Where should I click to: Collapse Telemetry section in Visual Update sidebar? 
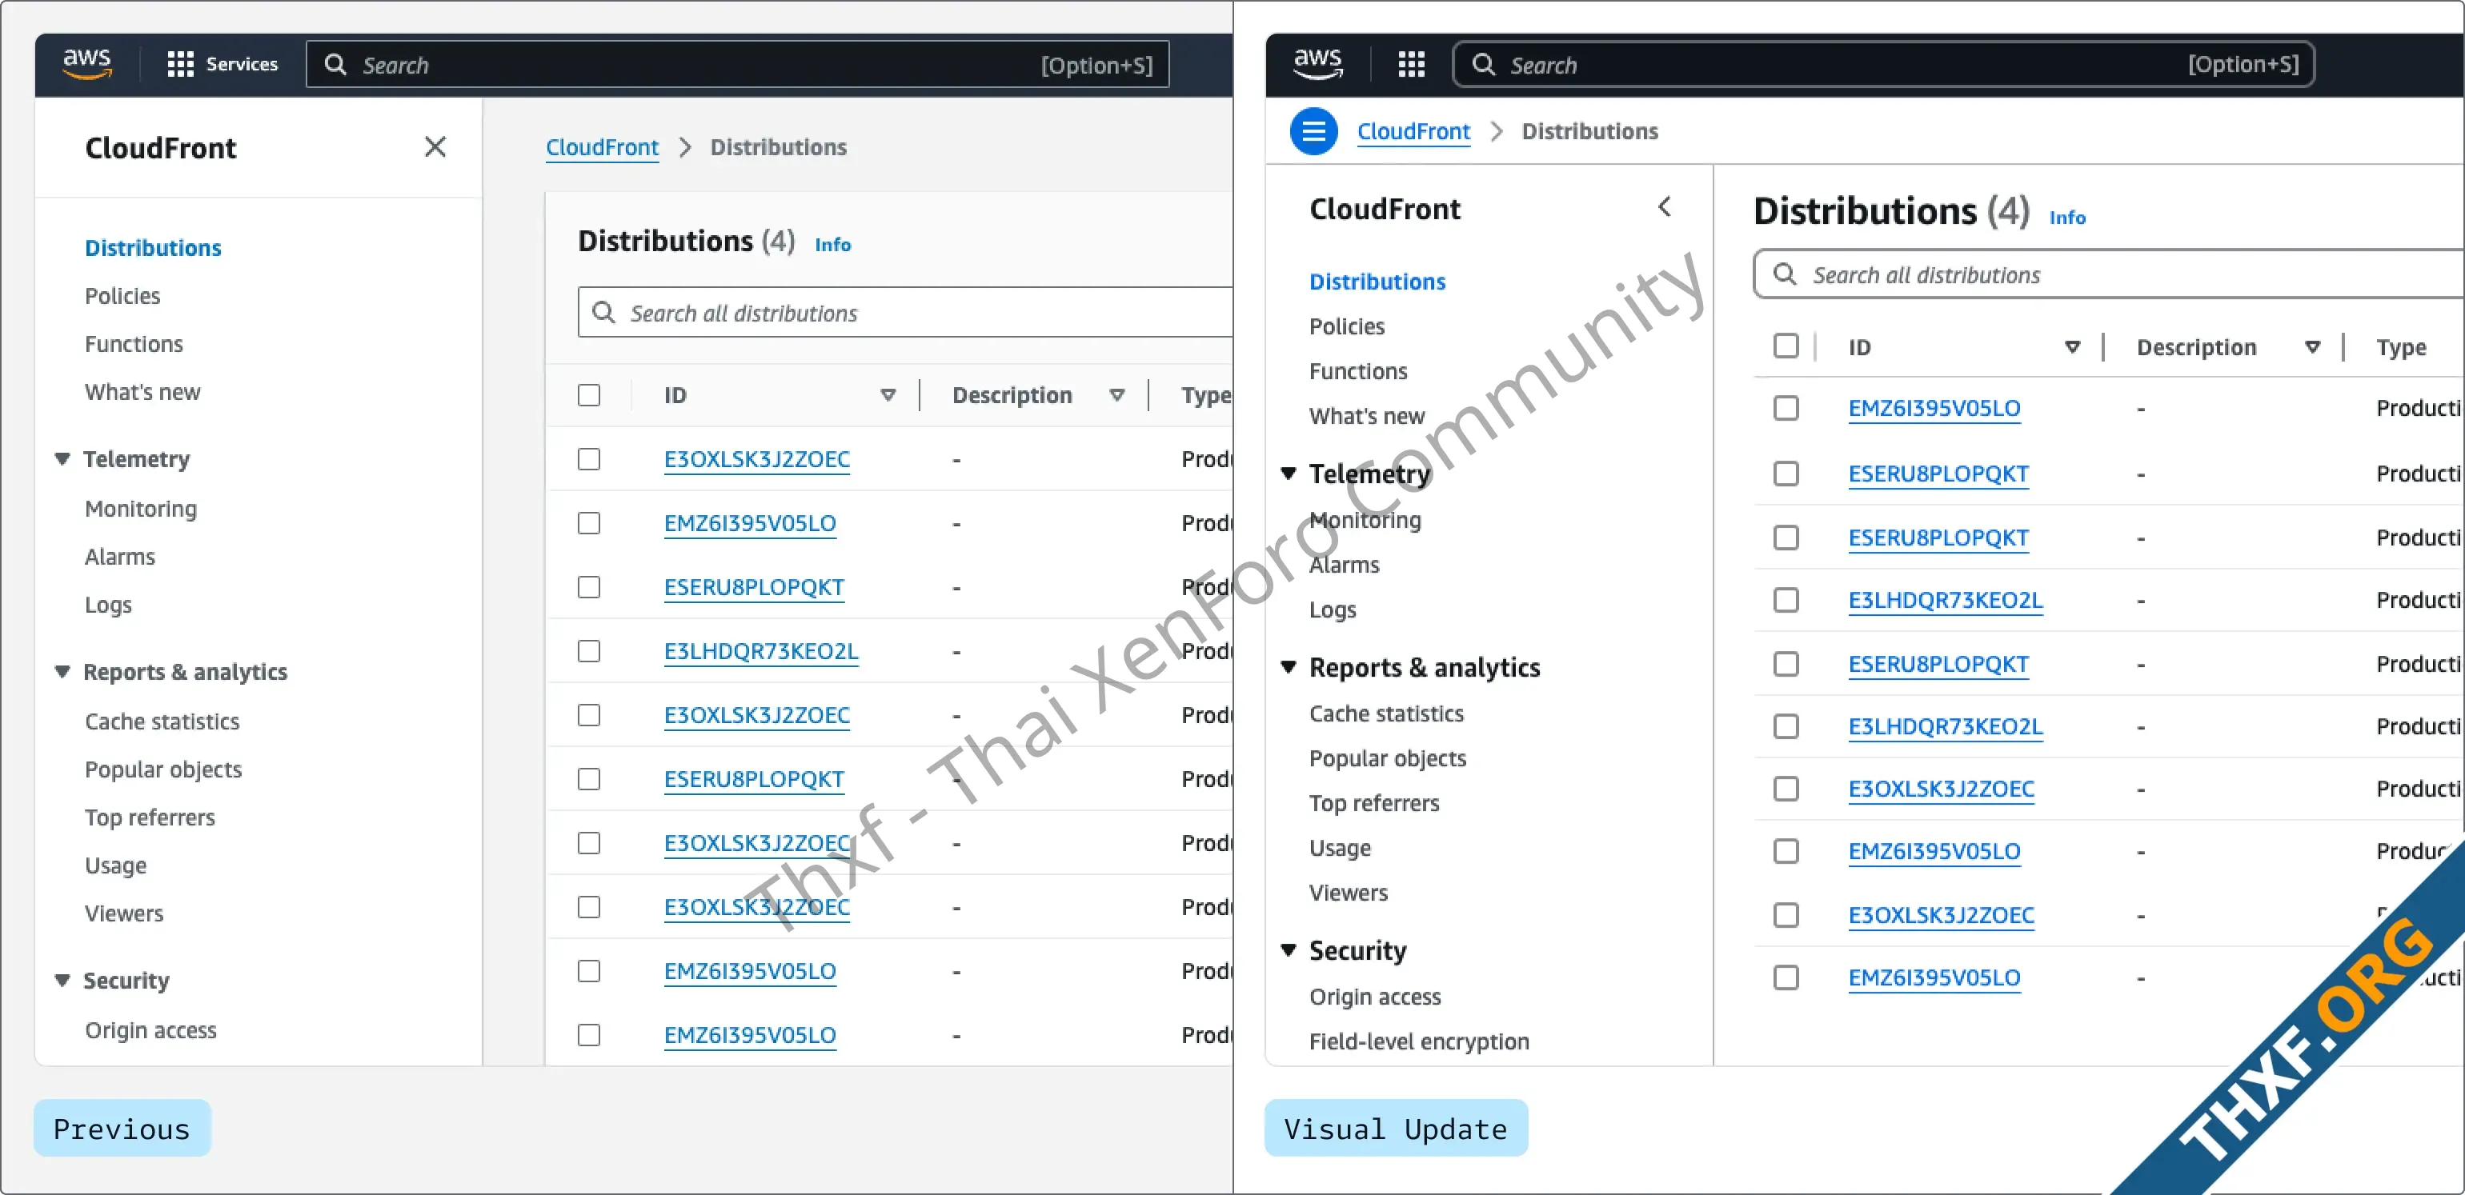1289,474
